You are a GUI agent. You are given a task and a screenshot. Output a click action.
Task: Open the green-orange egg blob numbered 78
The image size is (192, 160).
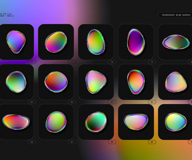click(96, 42)
